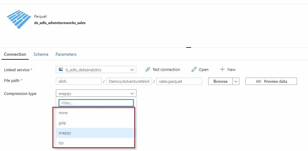Click the Browse button
This screenshot has width=308, height=151.
[x=220, y=82]
